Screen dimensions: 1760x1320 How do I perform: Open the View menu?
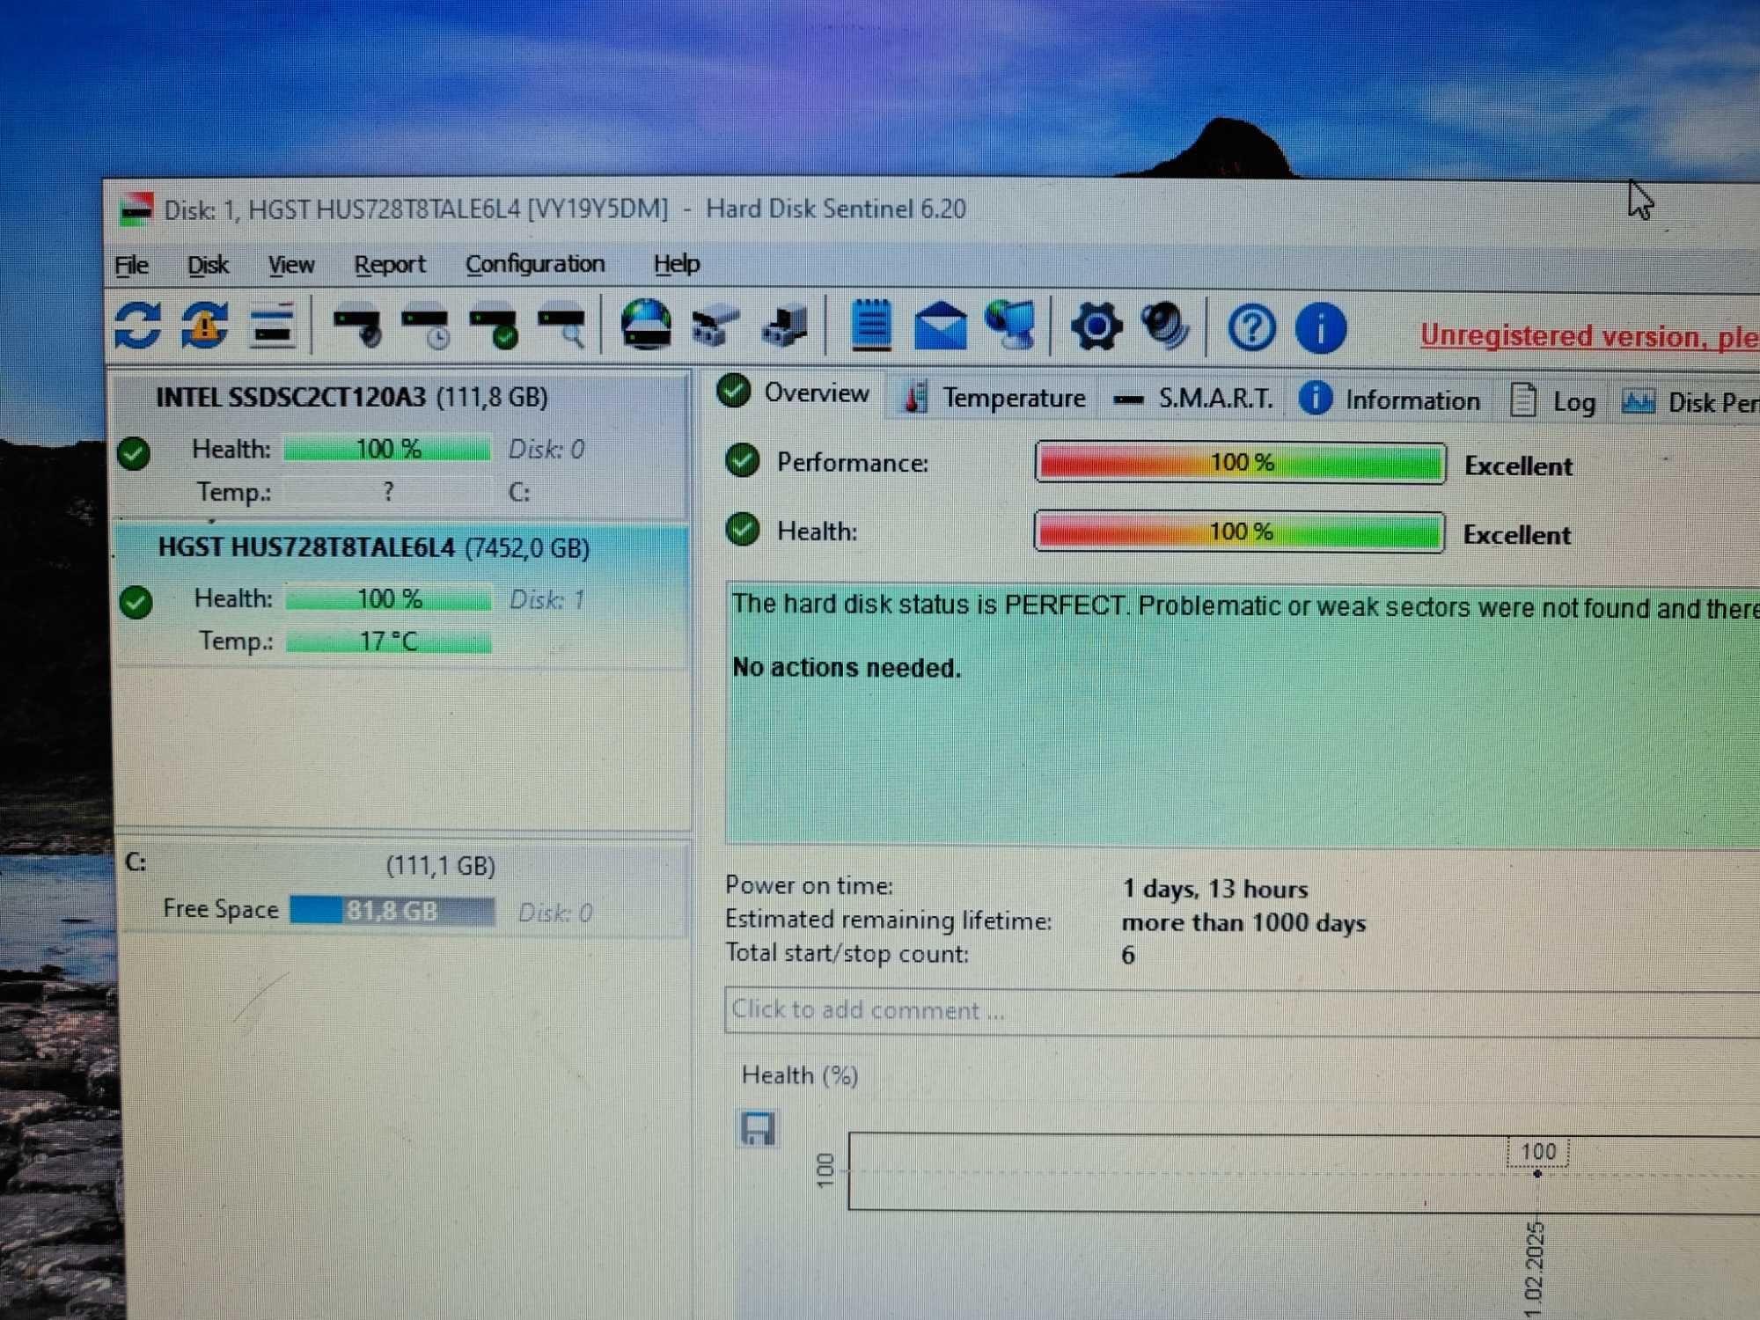point(291,265)
